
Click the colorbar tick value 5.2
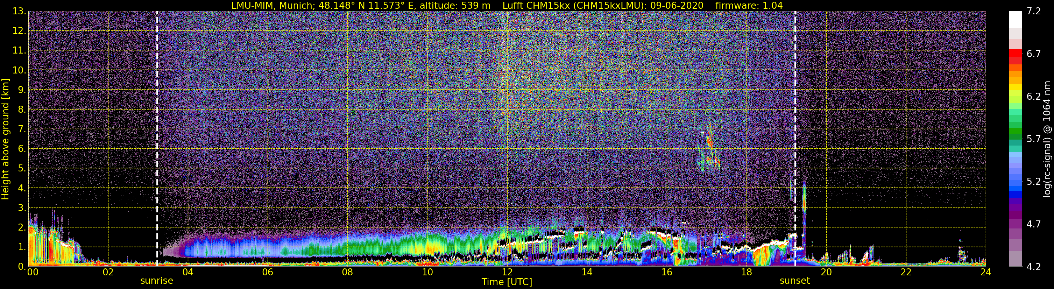1034,182
